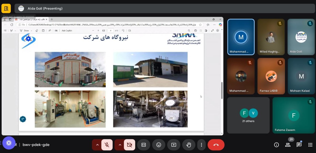Click the Read aloud icon in PDF toolbar
The image size is (316, 153).
pyautogui.click(x=50, y=30)
